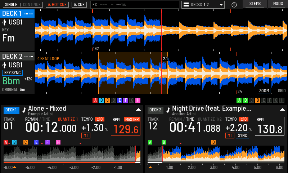Select Deck 1 empty hot cue D pad

coord(113,100)
